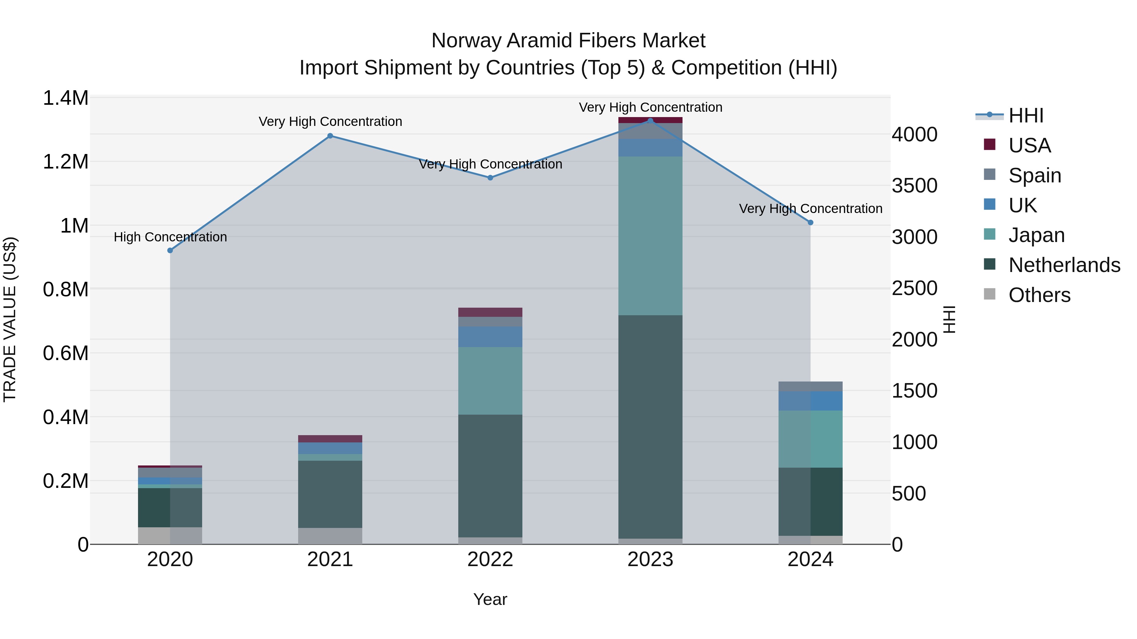Viewport: 1137px width, 639px height.
Task: Click the 2023 HHI data point
Action: coord(650,121)
